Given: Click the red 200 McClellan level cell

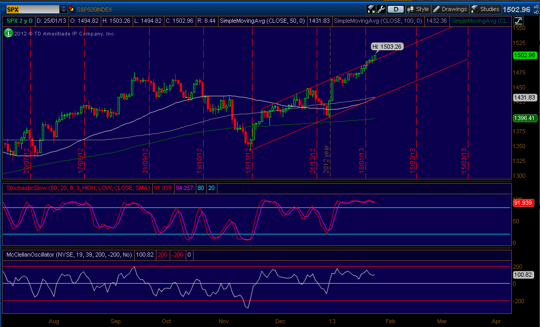Looking at the screenshot, I should [x=162, y=255].
